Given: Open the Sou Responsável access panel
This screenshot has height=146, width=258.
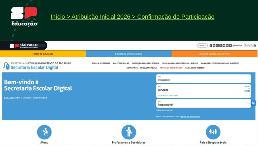Looking at the screenshot, I should 203,103.
